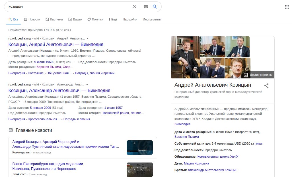Click the first Биография section link under Андрей result
This screenshot has height=177, width=292.
pos(17,73)
